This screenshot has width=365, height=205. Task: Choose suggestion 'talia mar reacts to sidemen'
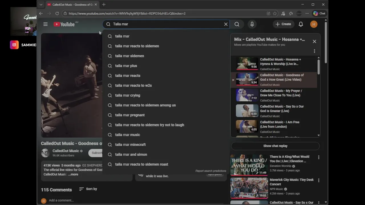(x=166, y=46)
